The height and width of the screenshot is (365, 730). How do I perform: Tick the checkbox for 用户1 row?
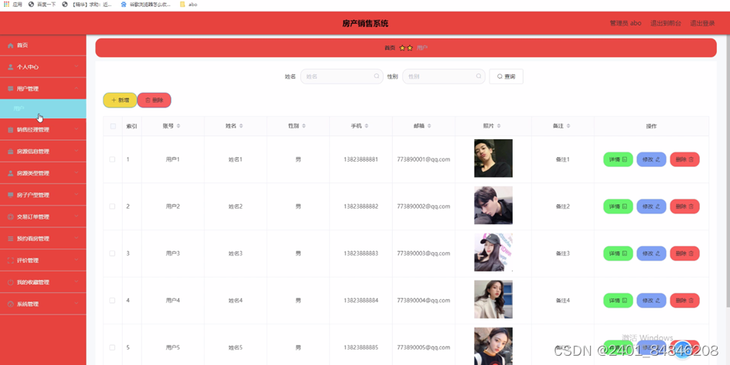pos(112,159)
